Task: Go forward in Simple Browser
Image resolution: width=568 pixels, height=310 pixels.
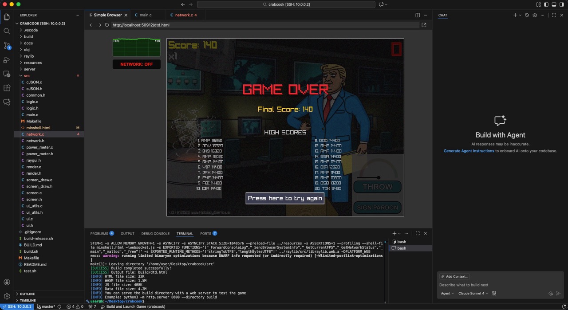Action: (99, 25)
